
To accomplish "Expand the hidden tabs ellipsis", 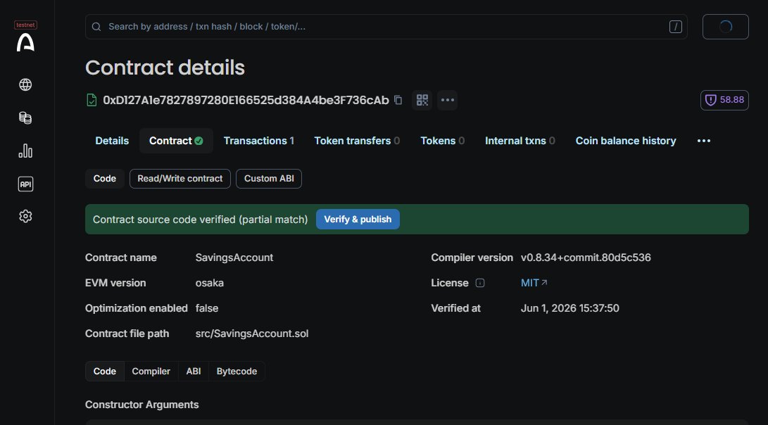I will [704, 141].
